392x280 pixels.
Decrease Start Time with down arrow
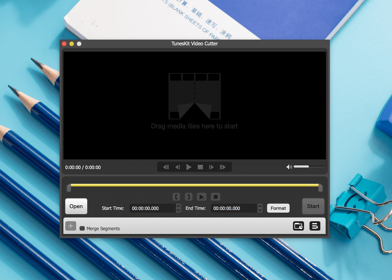pos(178,210)
